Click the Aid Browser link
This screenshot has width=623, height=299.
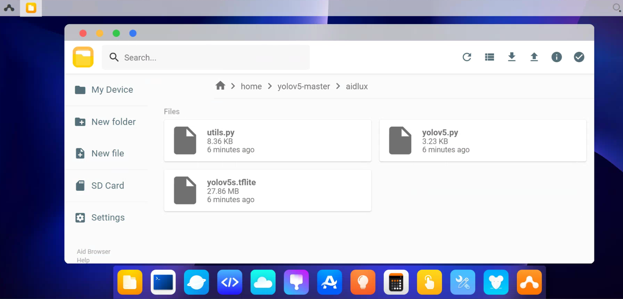click(93, 252)
